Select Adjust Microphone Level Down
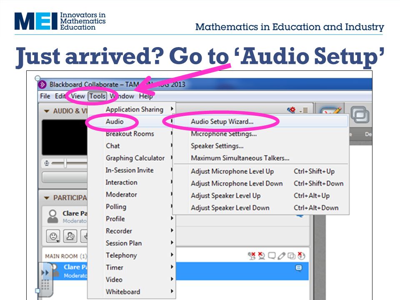This screenshot has width=400, height=300. (261, 183)
